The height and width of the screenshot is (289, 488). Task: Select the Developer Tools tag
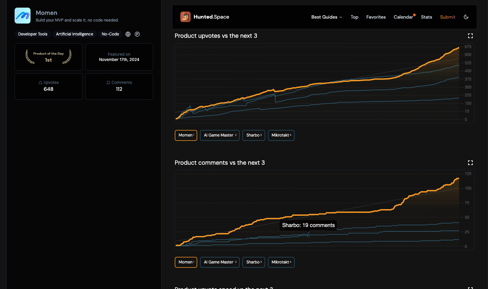click(x=33, y=34)
